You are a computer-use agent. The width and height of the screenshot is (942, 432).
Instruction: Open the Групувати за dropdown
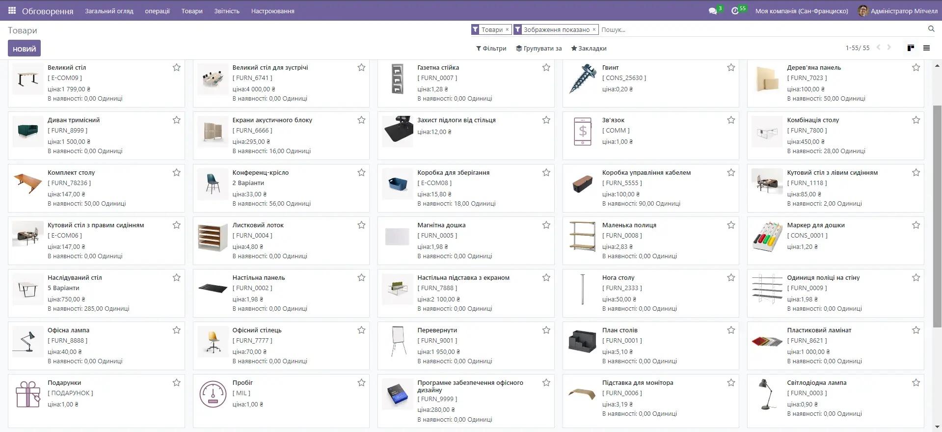(x=538, y=49)
